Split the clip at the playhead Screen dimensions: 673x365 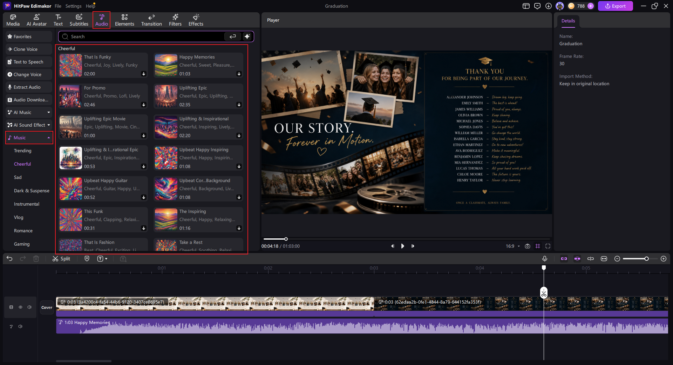61,259
